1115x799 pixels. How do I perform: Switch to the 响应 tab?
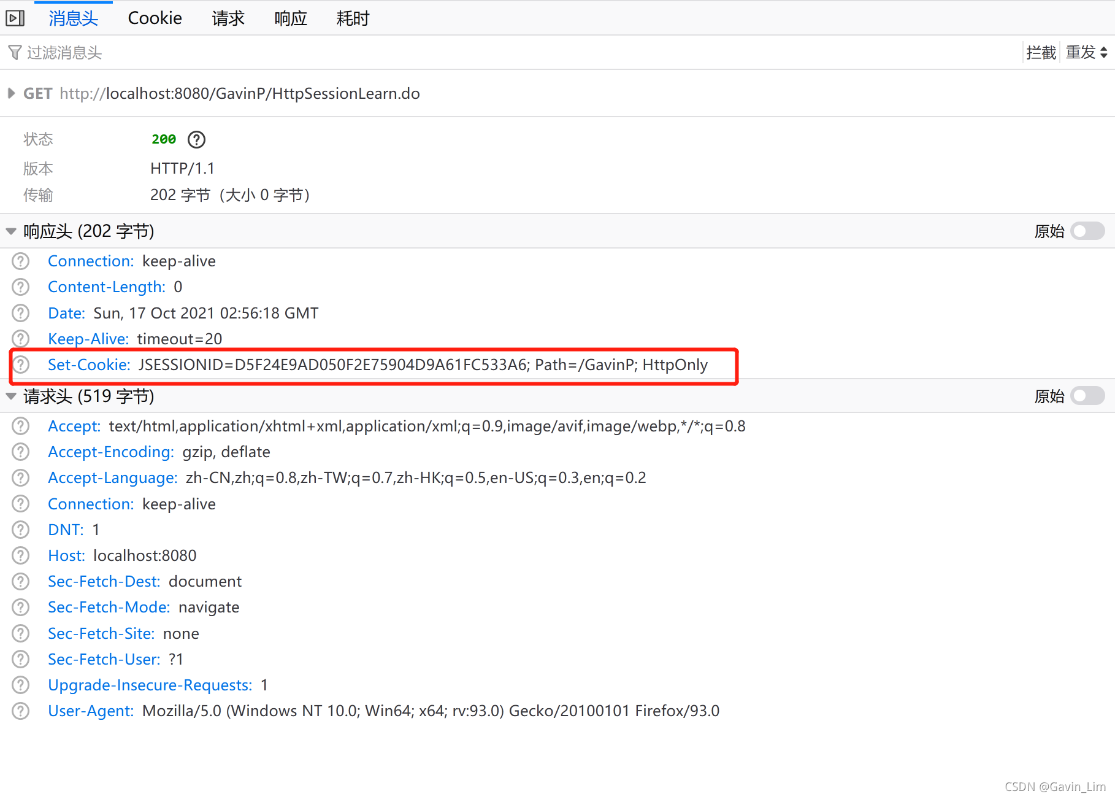[x=291, y=18]
